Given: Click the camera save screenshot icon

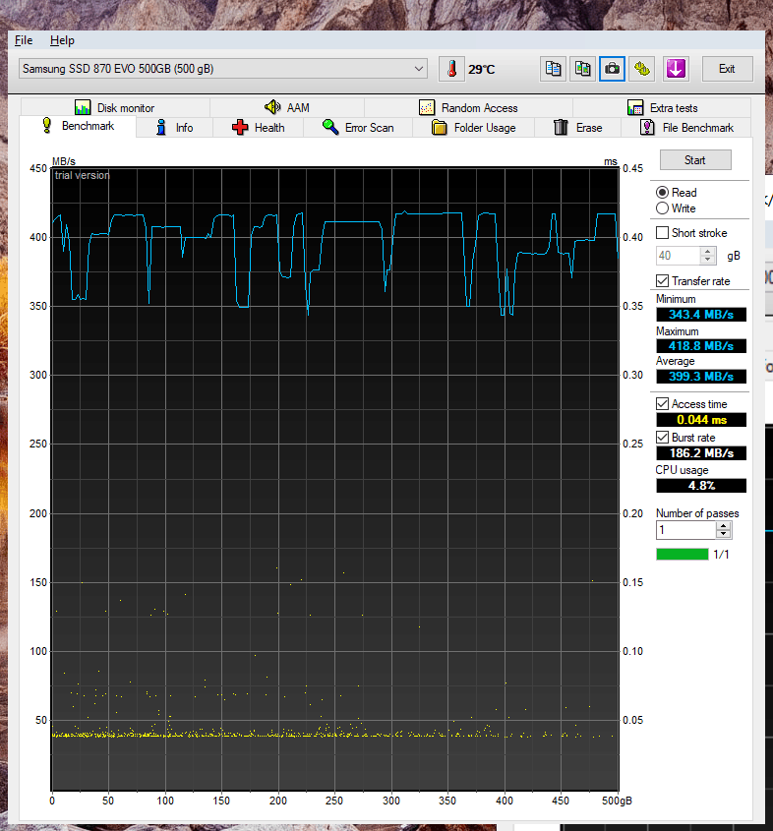Looking at the screenshot, I should click(x=612, y=69).
